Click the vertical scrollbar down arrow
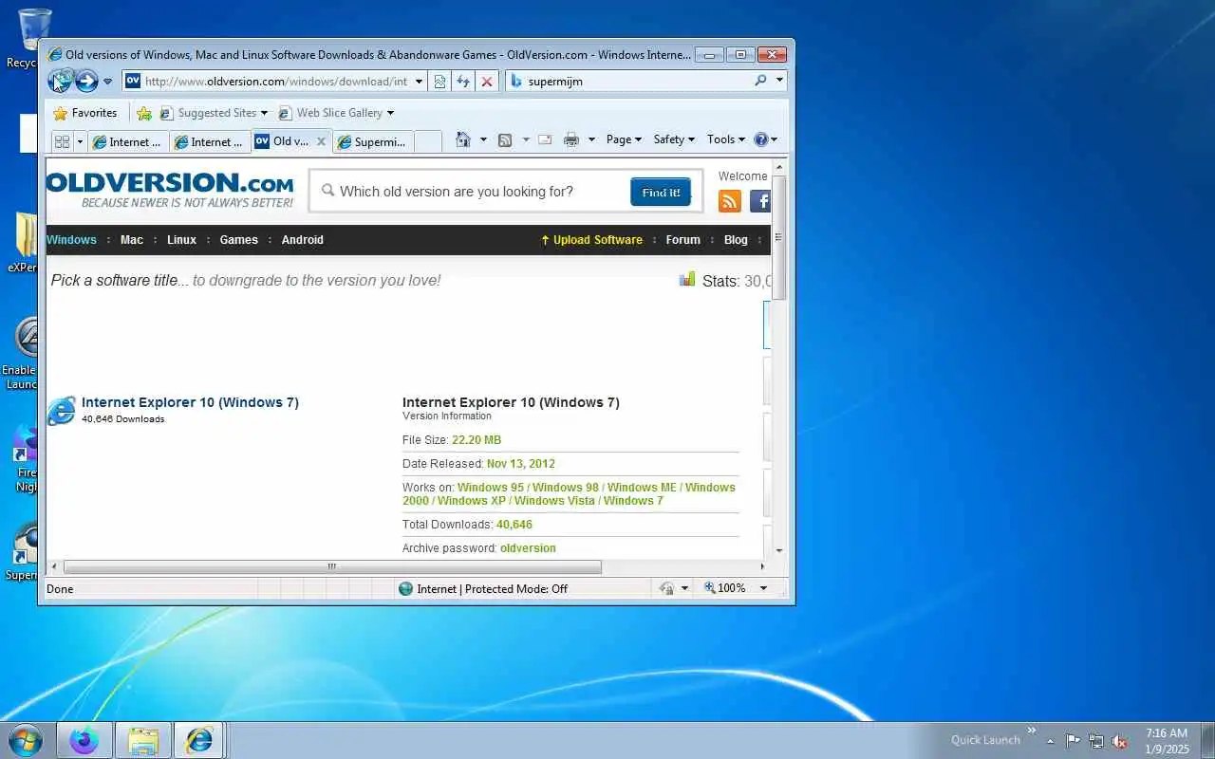Image resolution: width=1215 pixels, height=759 pixels. click(779, 550)
